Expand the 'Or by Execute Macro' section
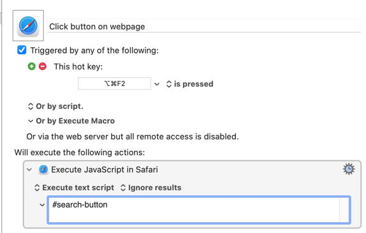 pyautogui.click(x=71, y=121)
